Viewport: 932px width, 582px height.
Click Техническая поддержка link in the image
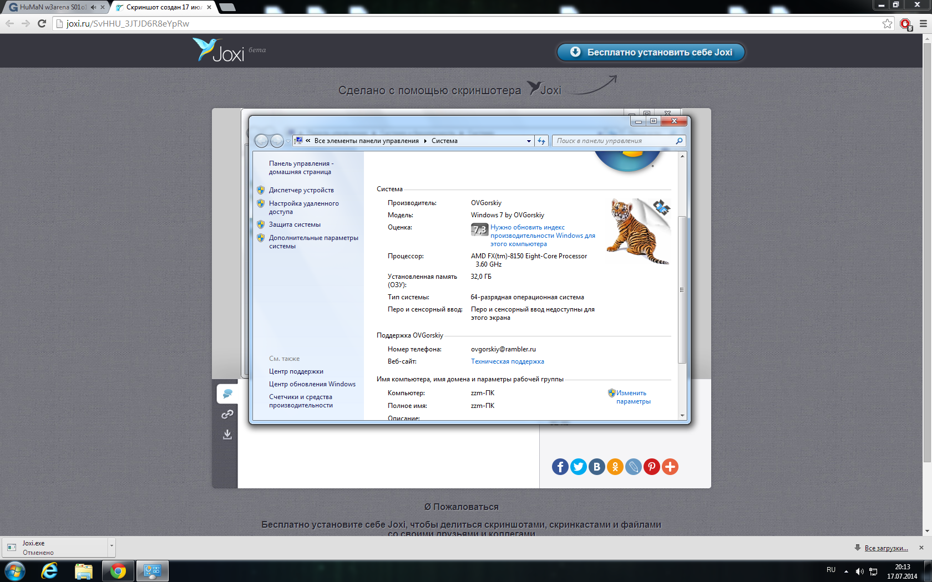[508, 361]
